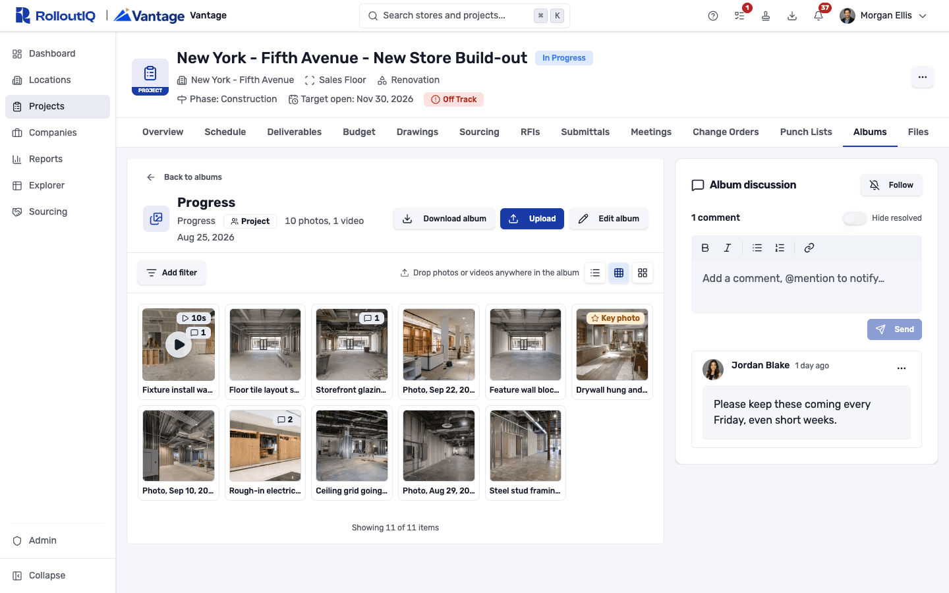Open project more options ellipsis button

coord(923,77)
